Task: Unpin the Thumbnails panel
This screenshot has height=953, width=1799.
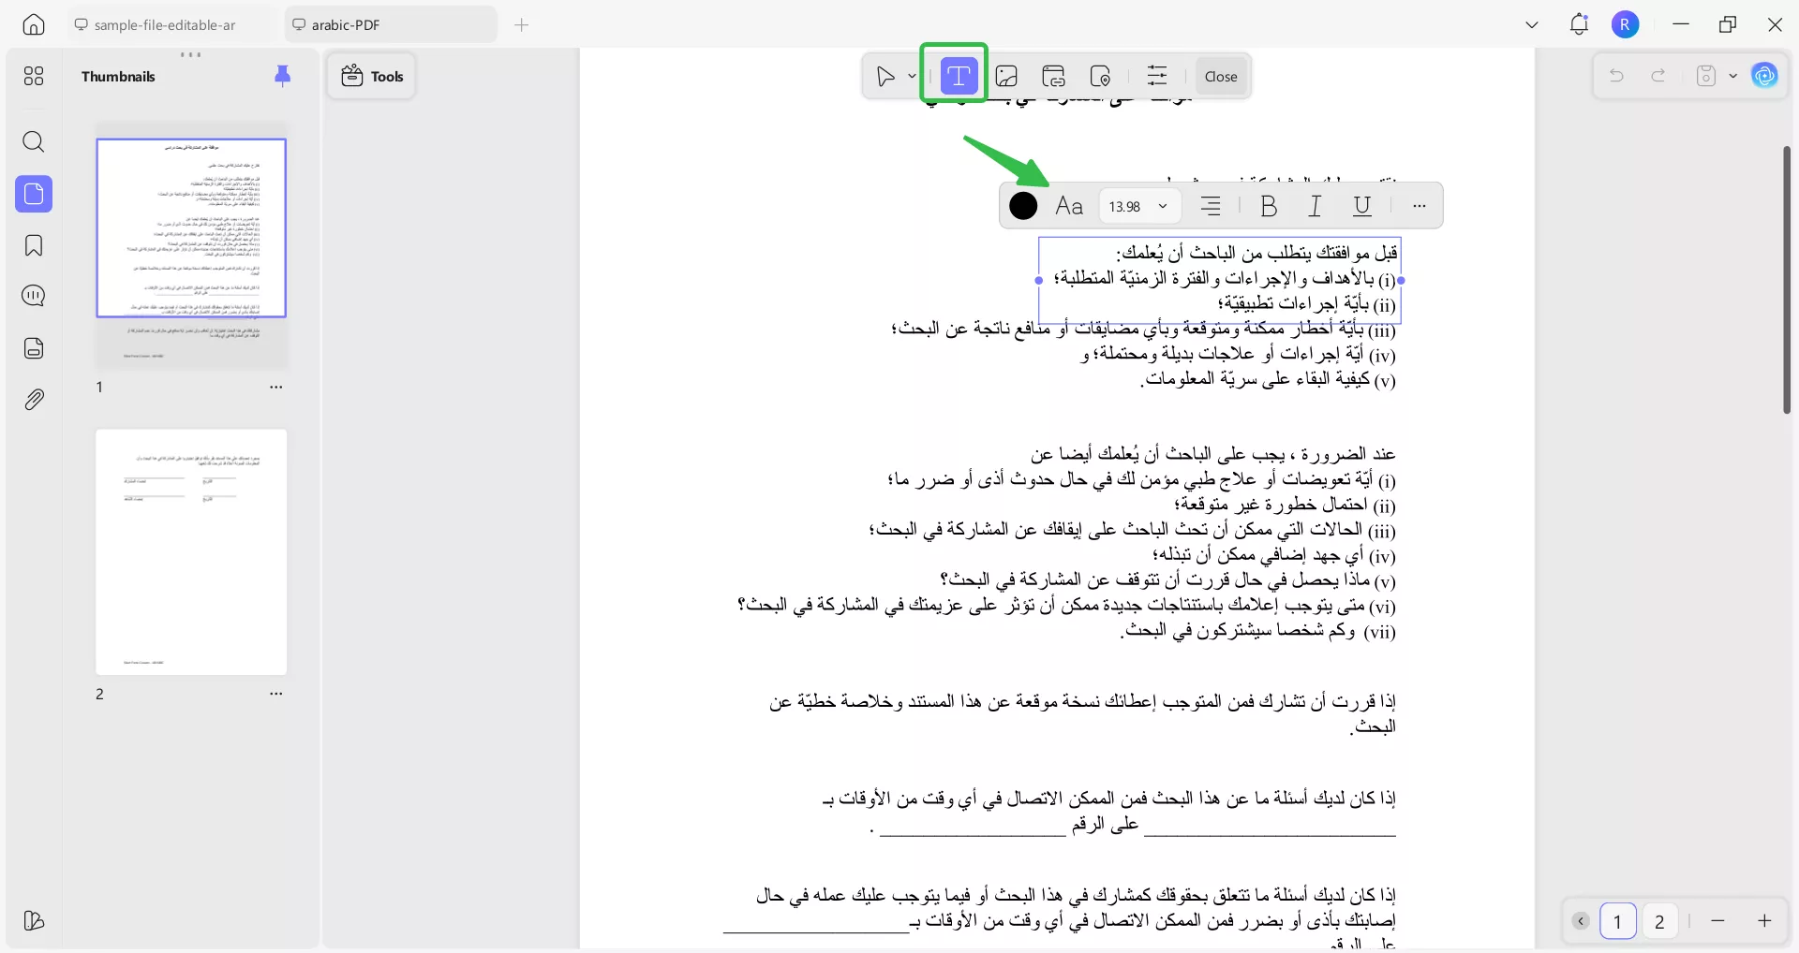Action: (x=283, y=77)
